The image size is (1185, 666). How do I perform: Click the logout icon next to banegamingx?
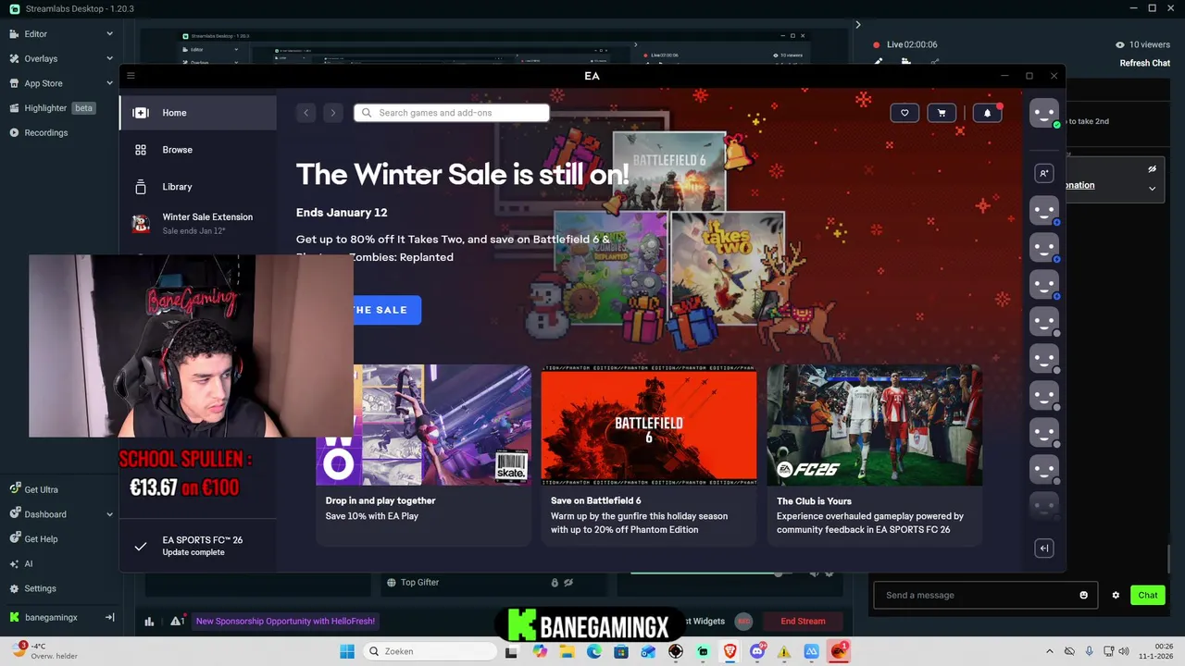109,617
